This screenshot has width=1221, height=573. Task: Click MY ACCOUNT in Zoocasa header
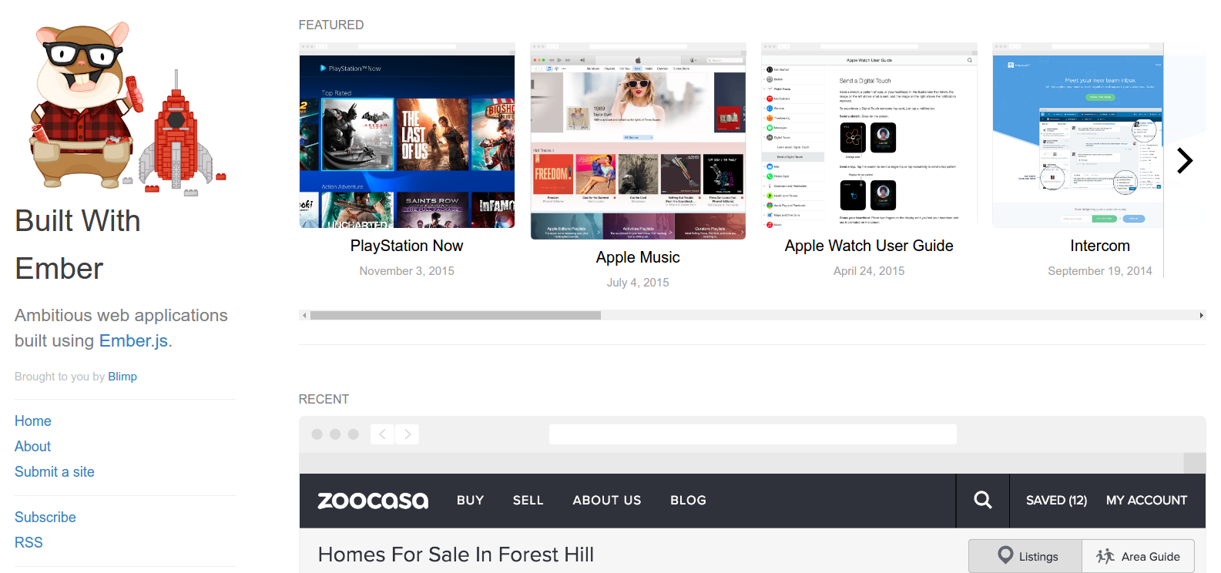tap(1146, 501)
